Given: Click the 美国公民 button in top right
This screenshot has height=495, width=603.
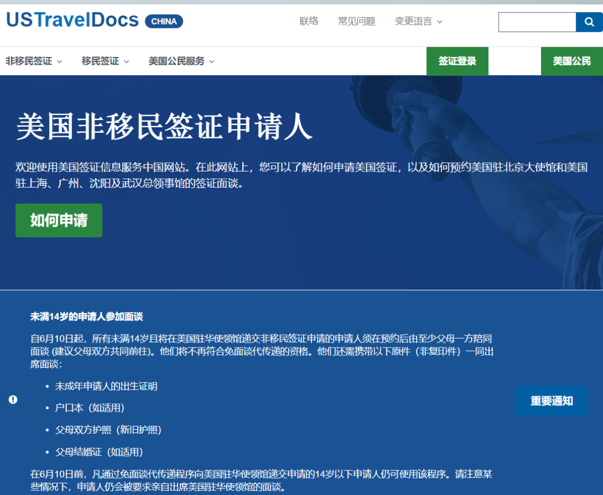Looking at the screenshot, I should point(572,61).
